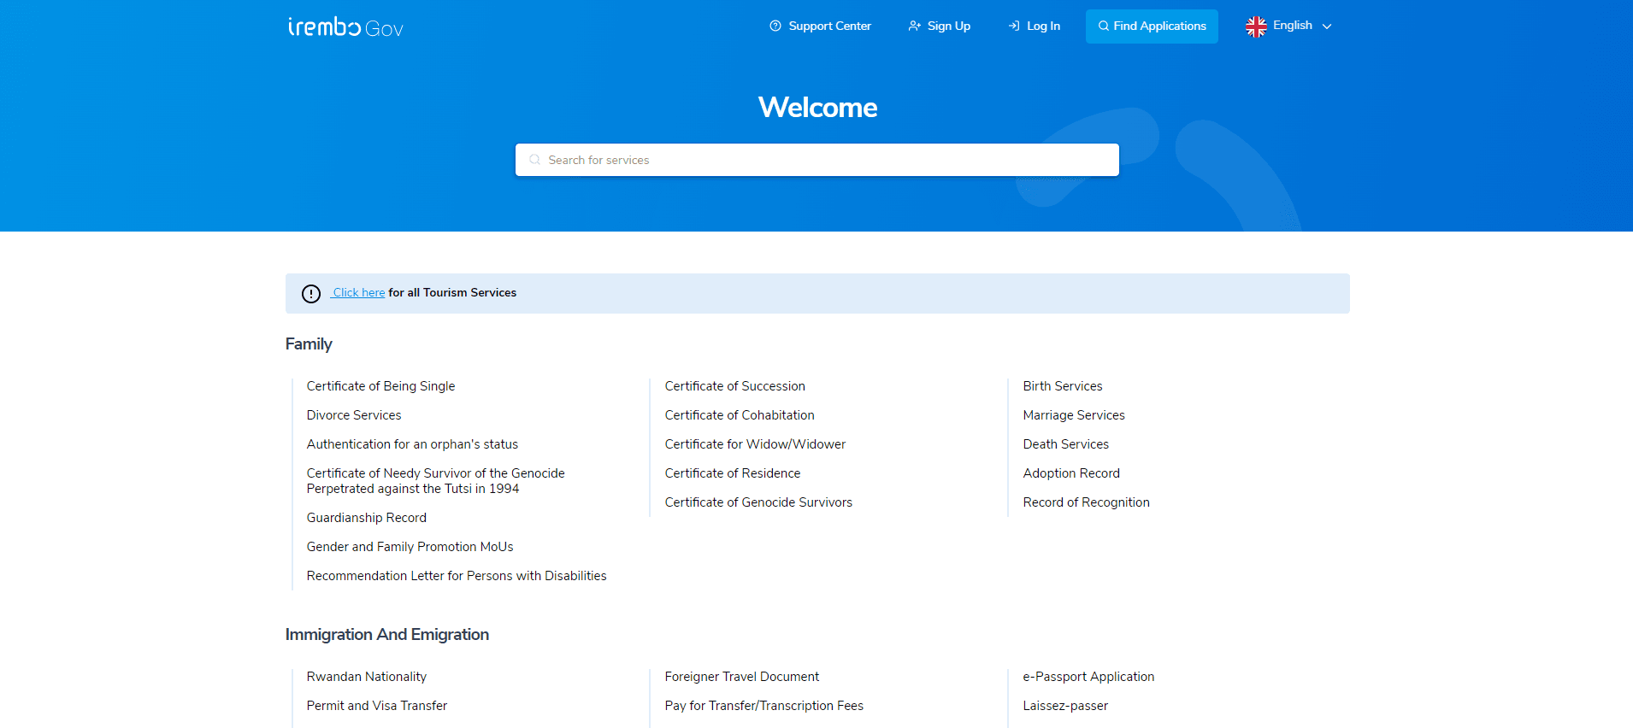Open Guardianship Record
The width and height of the screenshot is (1633, 728).
(x=366, y=518)
